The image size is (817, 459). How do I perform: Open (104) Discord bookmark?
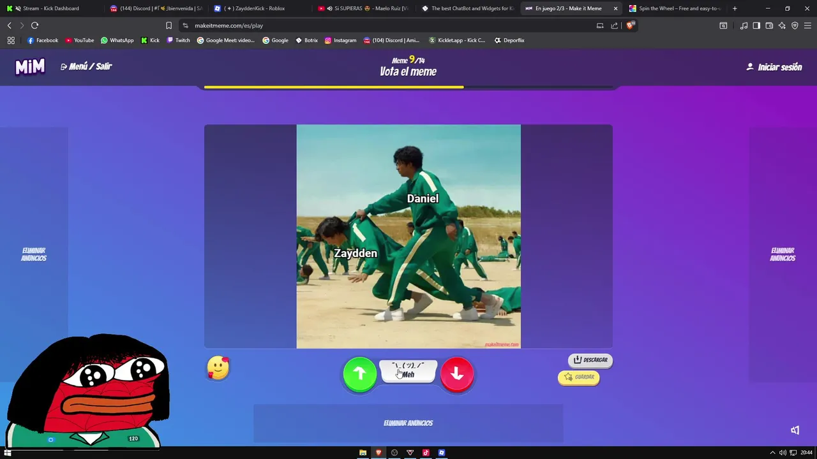pos(391,40)
